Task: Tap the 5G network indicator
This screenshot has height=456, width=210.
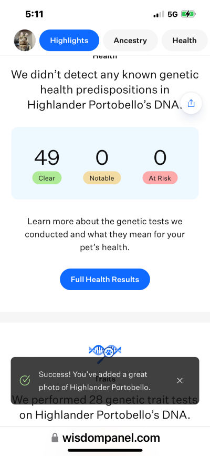Action: tap(173, 14)
